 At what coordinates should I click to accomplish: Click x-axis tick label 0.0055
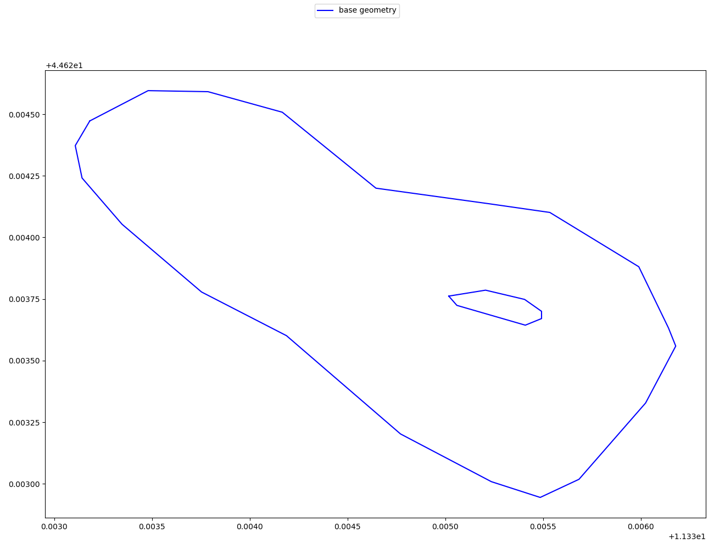click(543, 527)
